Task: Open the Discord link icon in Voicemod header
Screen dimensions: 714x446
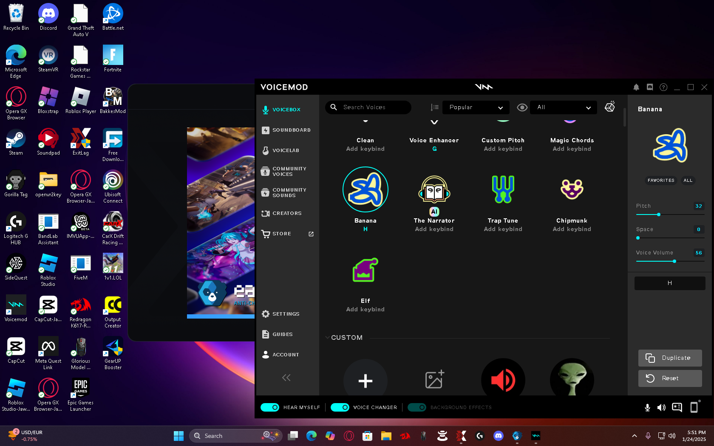Action: tap(650, 87)
